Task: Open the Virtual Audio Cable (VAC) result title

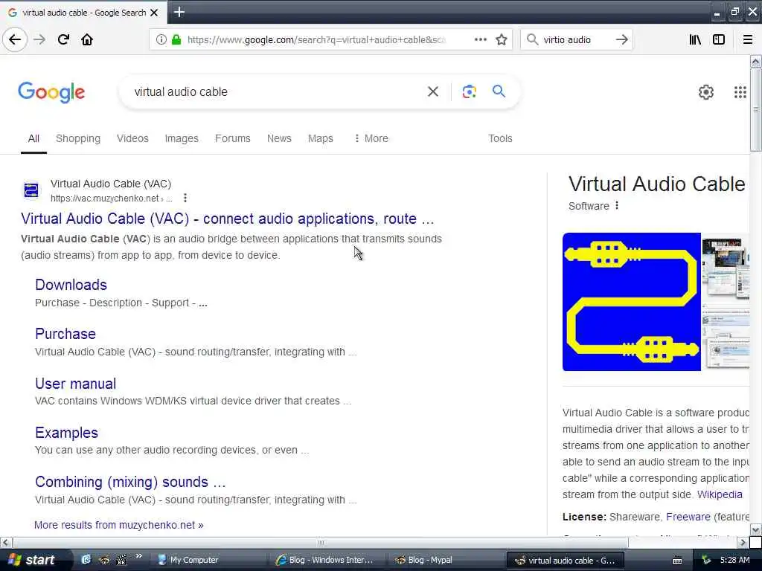Action: (227, 219)
